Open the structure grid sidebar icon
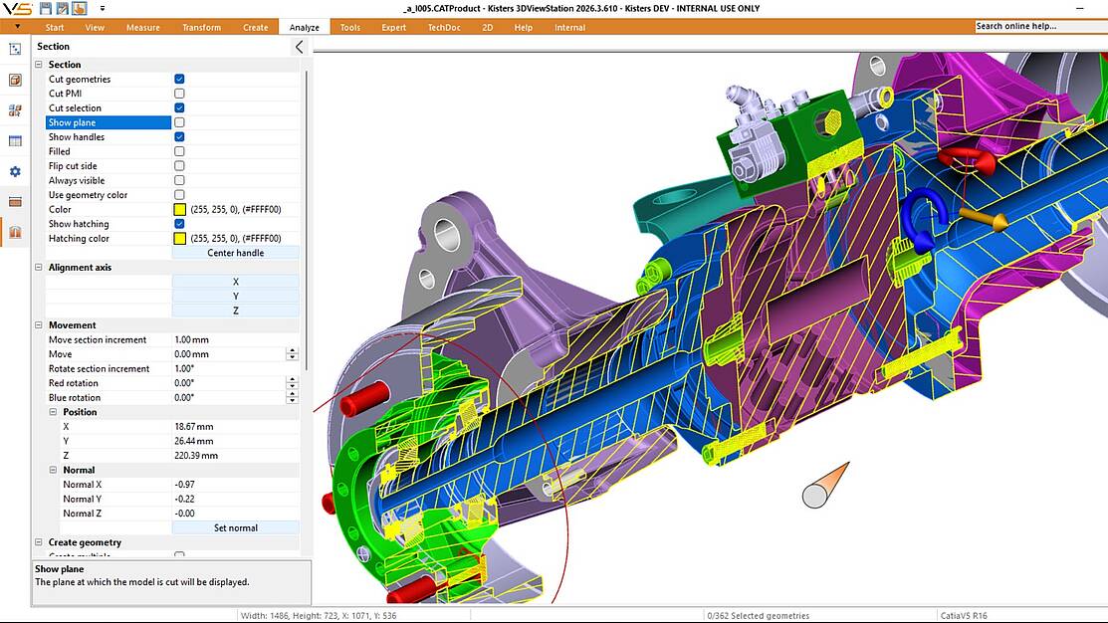The height and width of the screenshot is (623, 1108). pyautogui.click(x=15, y=110)
